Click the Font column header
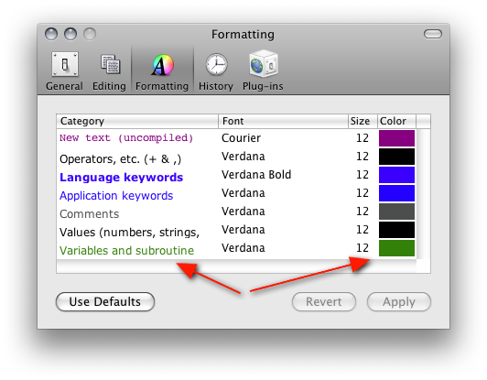Screen dimensions: 487x380 click(x=283, y=121)
